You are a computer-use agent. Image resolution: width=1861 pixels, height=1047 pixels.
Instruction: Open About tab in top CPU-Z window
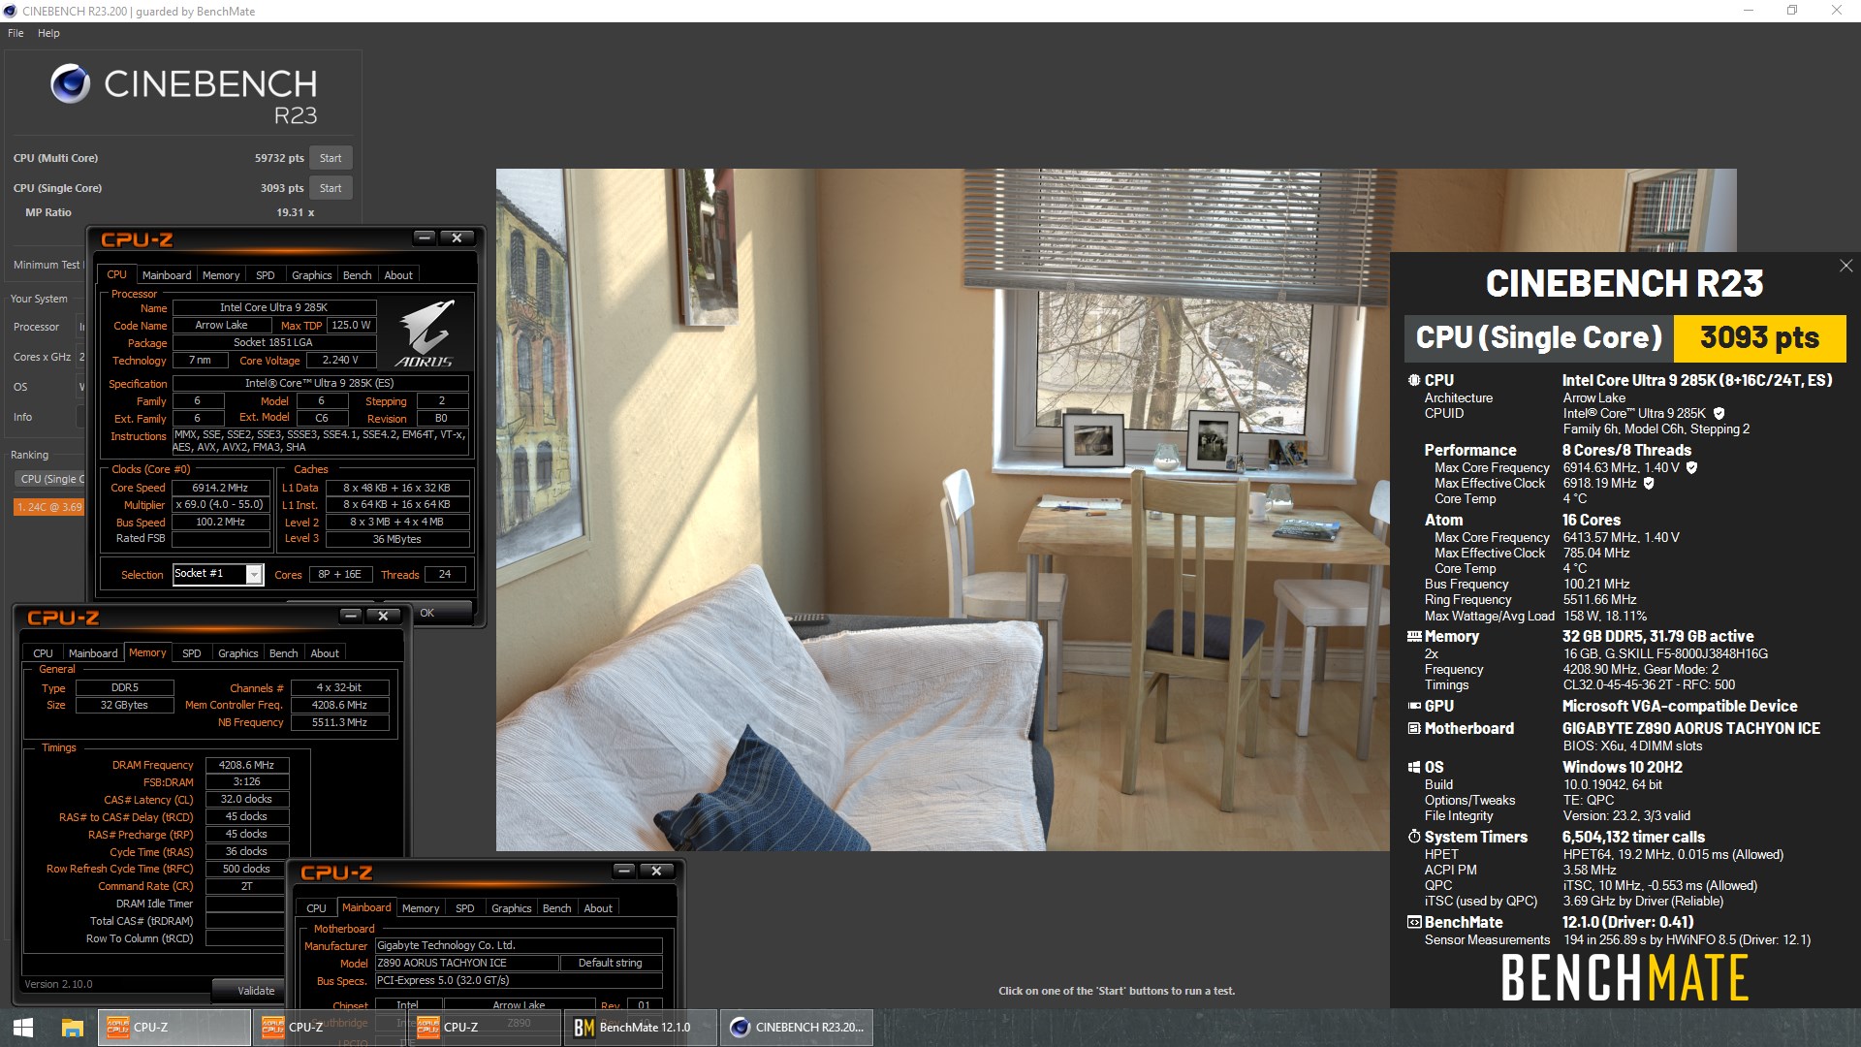point(398,275)
